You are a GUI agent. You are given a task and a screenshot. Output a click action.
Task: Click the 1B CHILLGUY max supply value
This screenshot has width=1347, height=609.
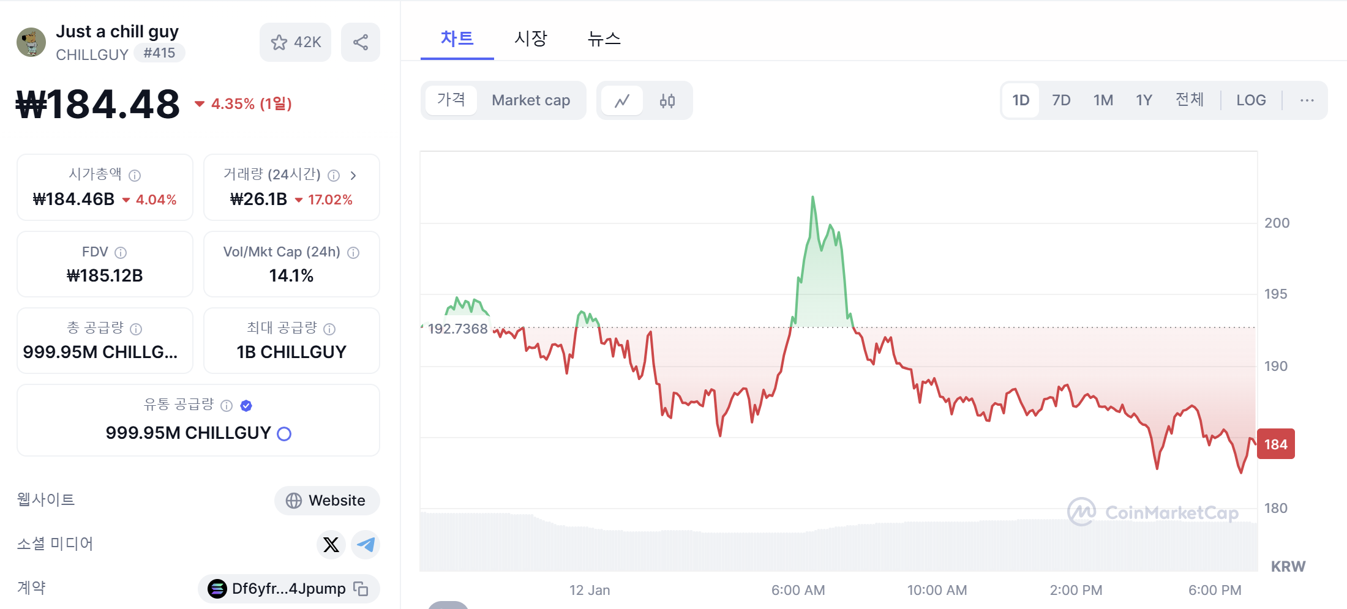(291, 353)
